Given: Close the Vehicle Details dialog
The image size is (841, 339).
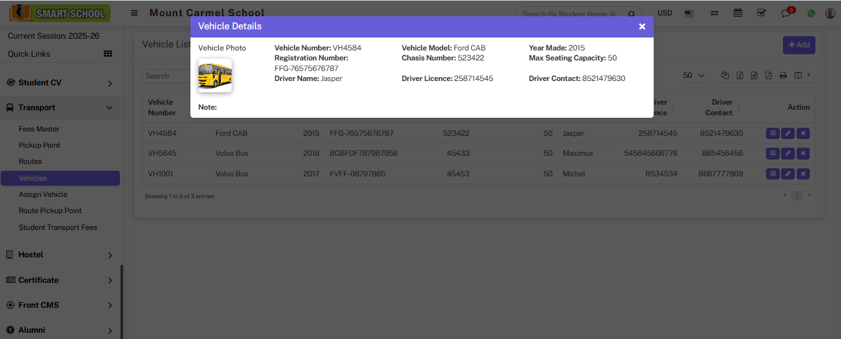Looking at the screenshot, I should 642,26.
